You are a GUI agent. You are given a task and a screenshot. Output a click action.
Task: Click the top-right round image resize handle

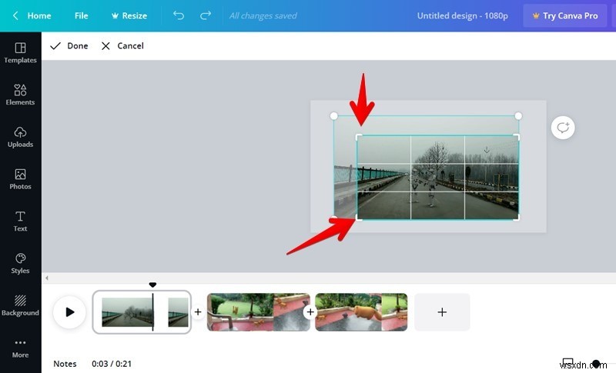click(518, 115)
